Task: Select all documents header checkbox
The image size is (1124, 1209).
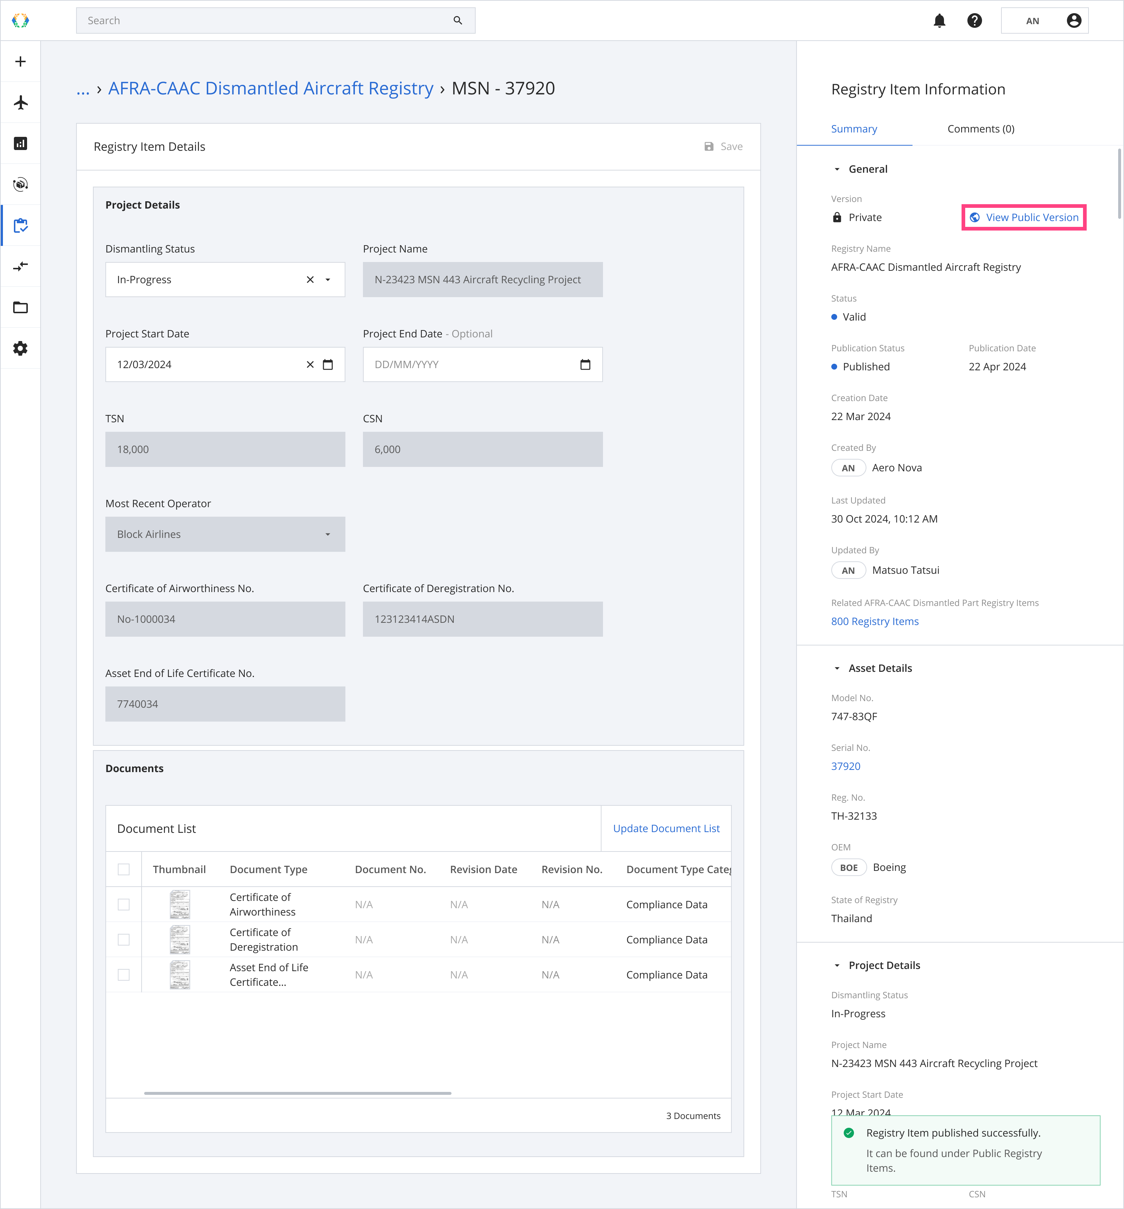Action: (x=123, y=869)
